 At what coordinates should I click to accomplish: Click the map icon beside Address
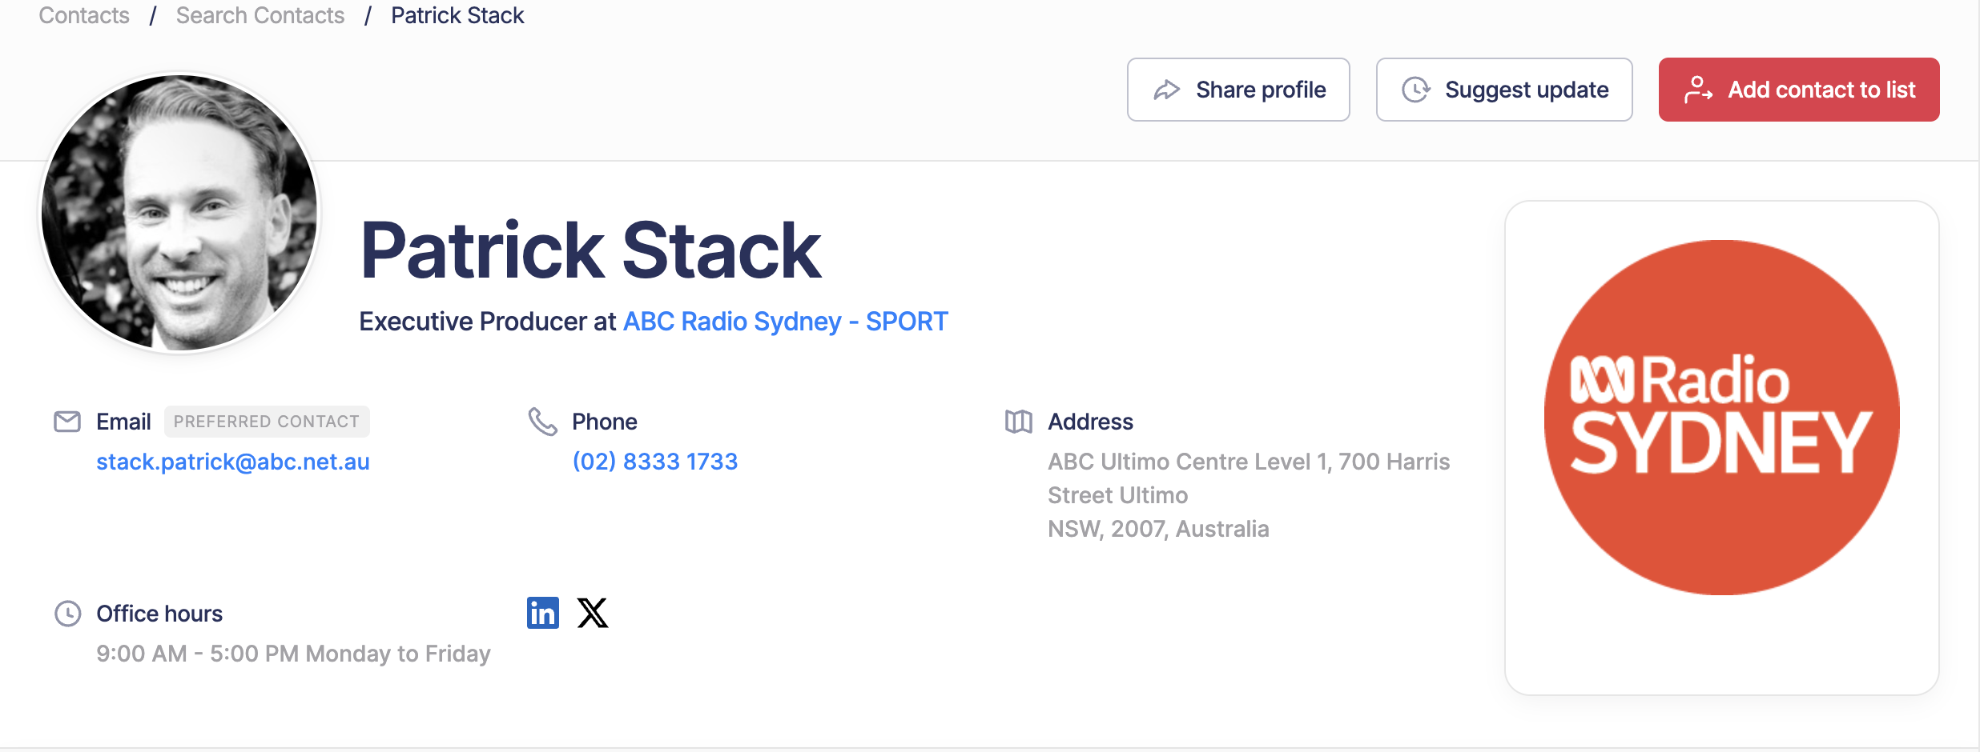pyautogui.click(x=1019, y=422)
